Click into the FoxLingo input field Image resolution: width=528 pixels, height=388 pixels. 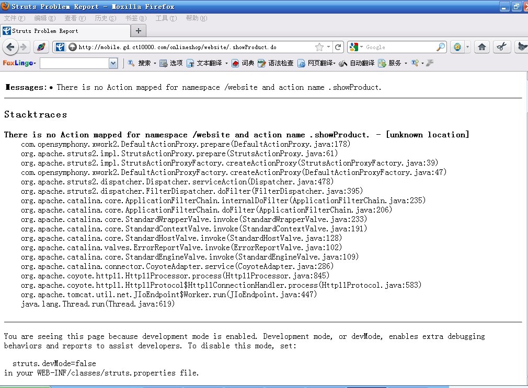coord(74,63)
